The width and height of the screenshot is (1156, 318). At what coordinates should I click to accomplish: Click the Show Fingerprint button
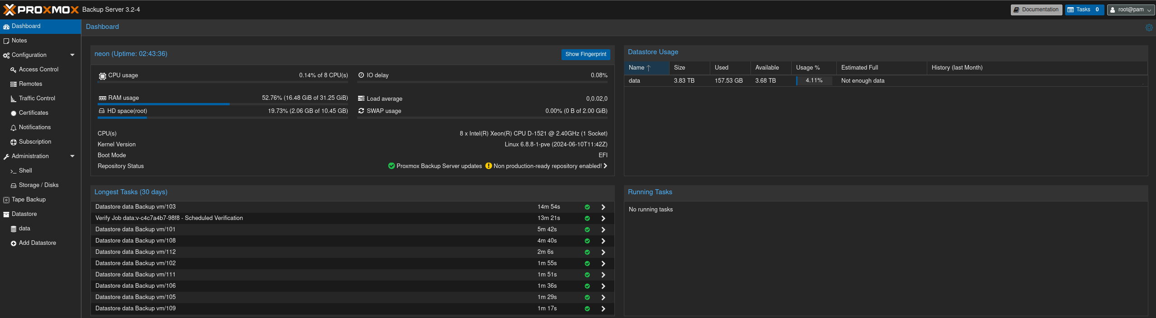[585, 54]
